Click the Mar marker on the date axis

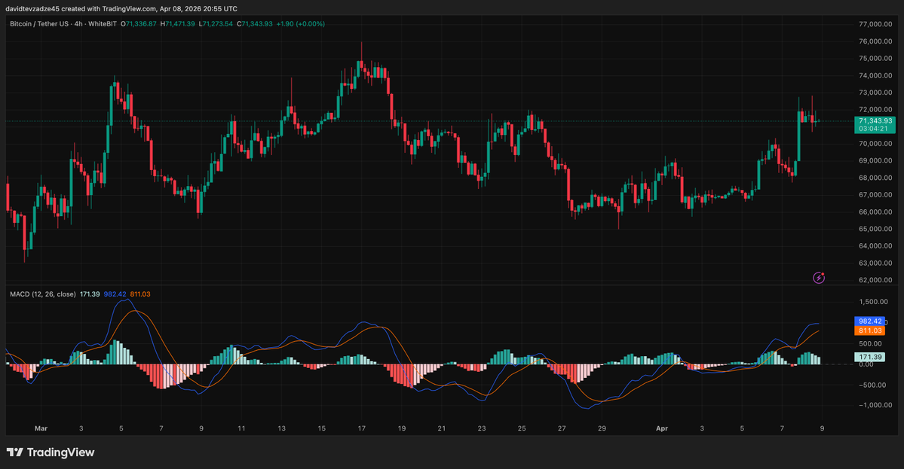tap(41, 428)
